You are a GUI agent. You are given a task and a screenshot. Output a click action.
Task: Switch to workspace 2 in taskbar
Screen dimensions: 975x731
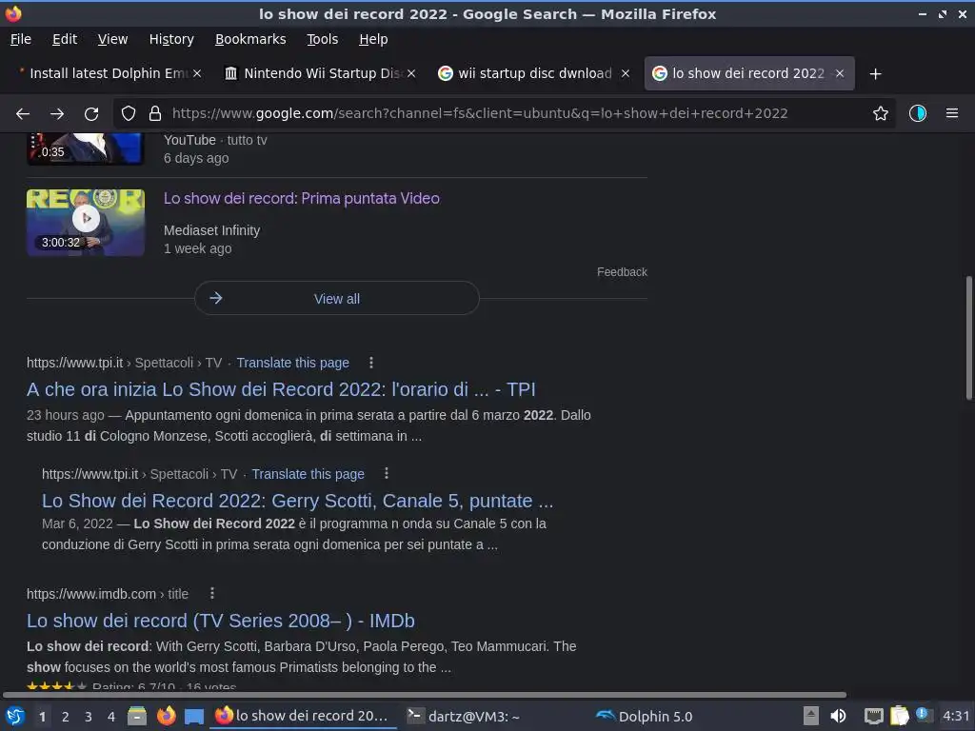[x=66, y=717]
